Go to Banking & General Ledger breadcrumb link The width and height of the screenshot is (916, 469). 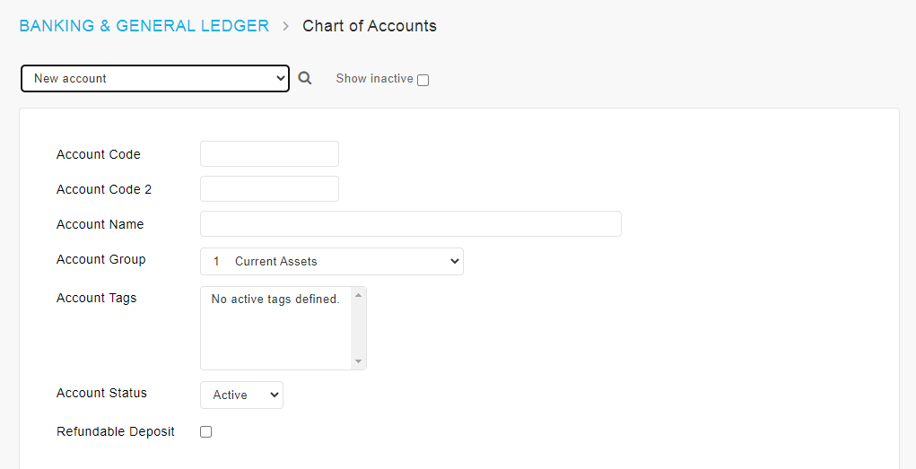click(x=144, y=26)
